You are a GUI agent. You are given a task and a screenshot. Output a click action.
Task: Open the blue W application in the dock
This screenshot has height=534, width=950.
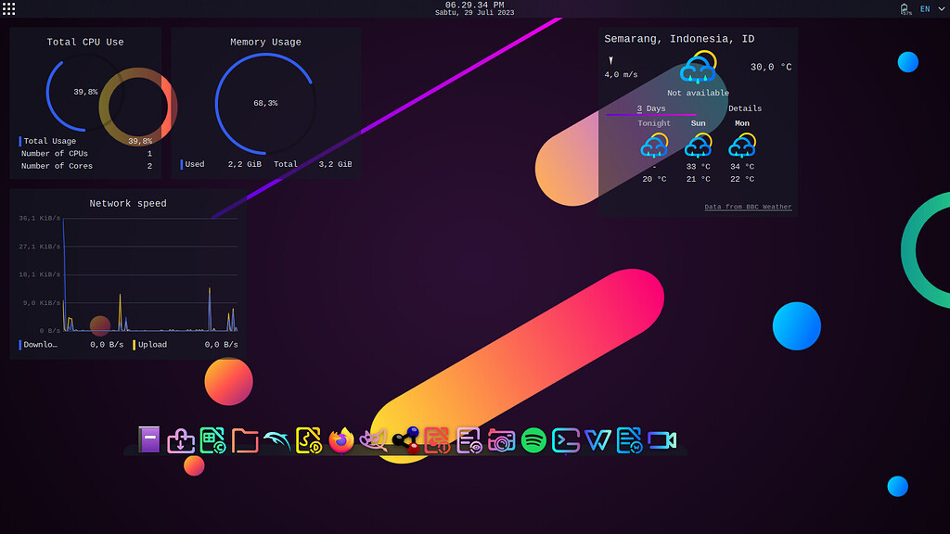pyautogui.click(x=597, y=441)
